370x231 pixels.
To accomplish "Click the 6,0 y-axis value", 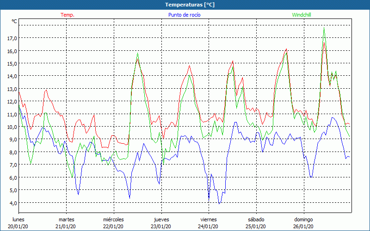I will (x=13, y=178).
